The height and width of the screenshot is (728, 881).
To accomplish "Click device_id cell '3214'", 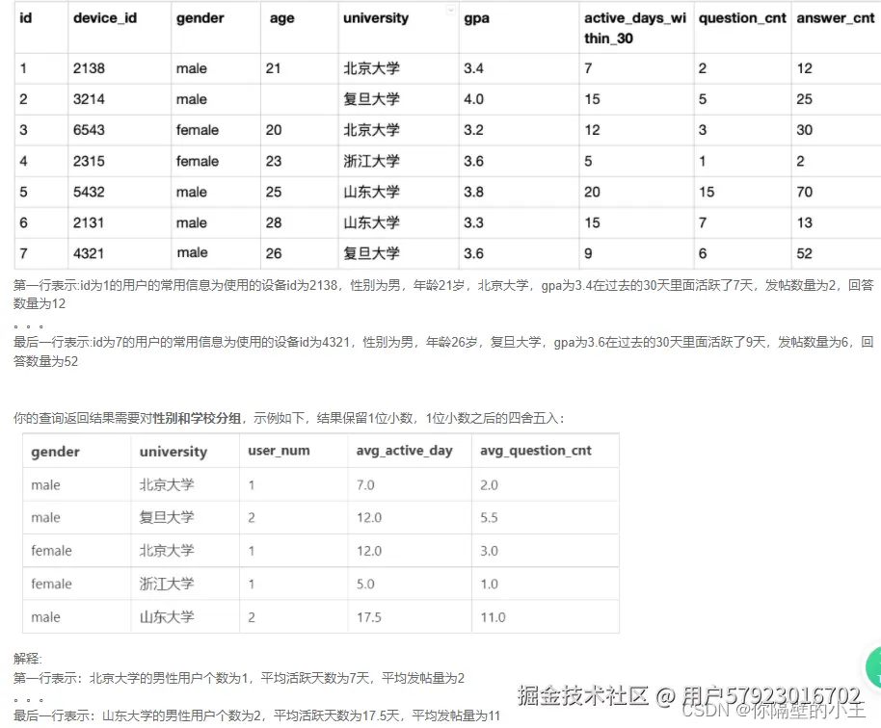I will coord(89,99).
